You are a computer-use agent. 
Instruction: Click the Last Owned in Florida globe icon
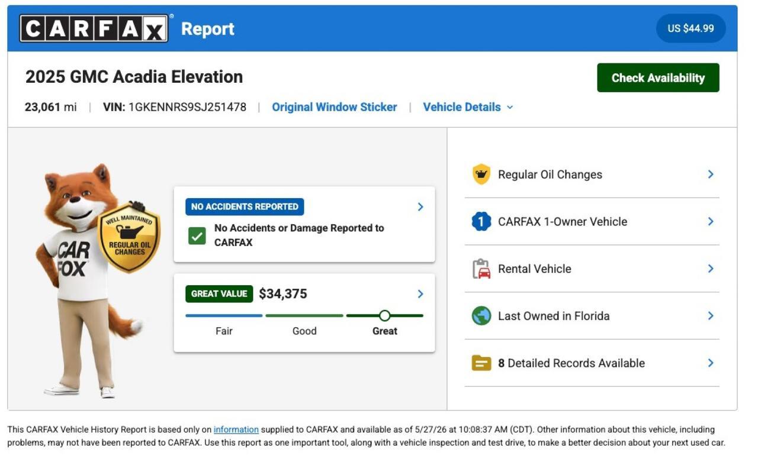481,316
